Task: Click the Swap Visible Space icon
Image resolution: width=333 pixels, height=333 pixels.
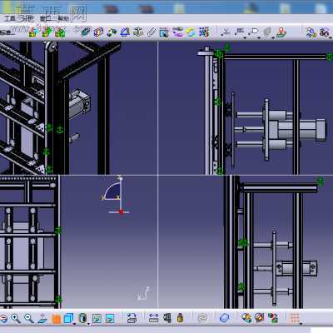Action: click(x=110, y=318)
